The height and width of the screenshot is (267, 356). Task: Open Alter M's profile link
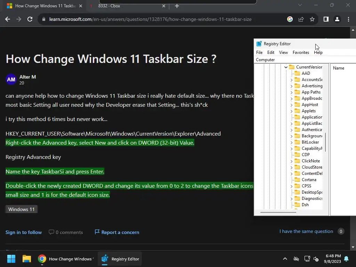point(28,77)
